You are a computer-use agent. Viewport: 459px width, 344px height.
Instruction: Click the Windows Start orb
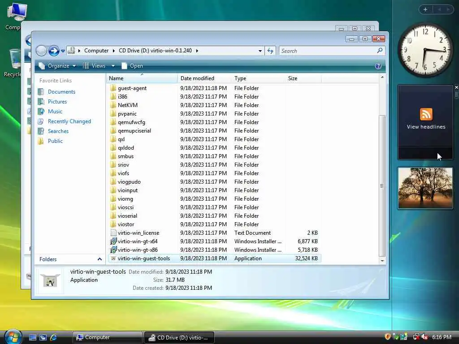[13, 337]
